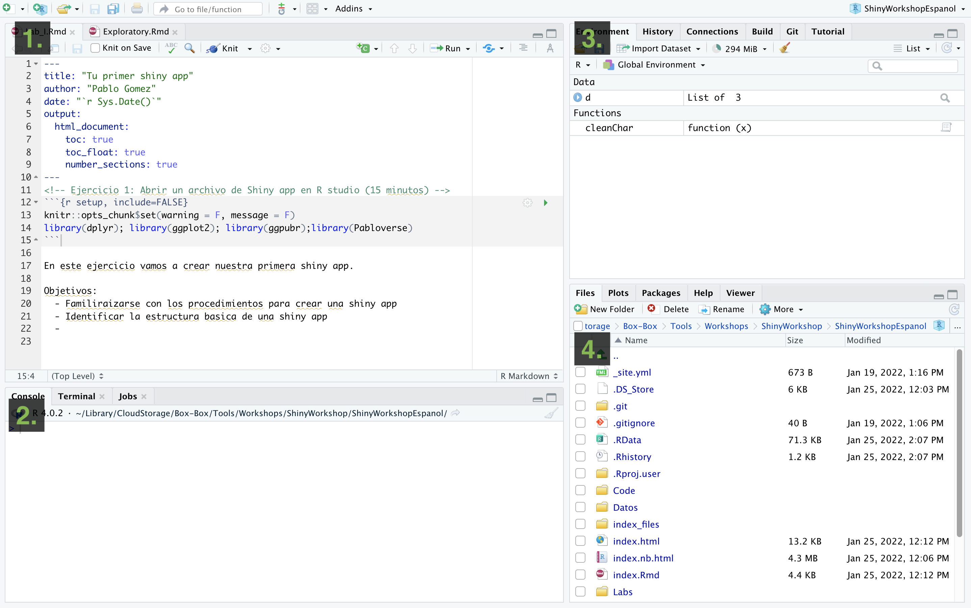
Task: Open the Terminal tab
Action: (x=76, y=396)
